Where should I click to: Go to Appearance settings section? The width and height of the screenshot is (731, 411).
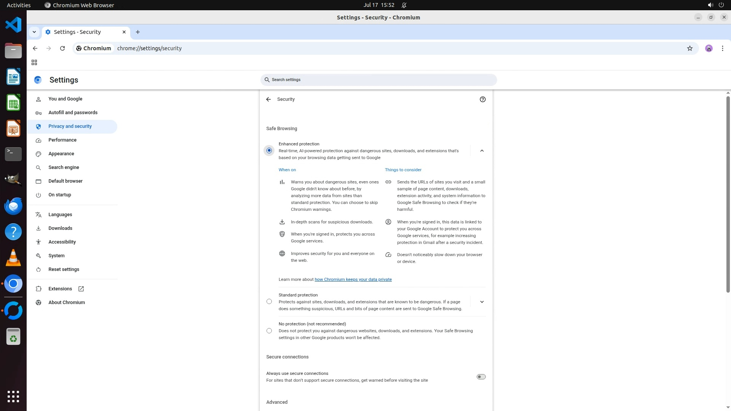point(61,154)
